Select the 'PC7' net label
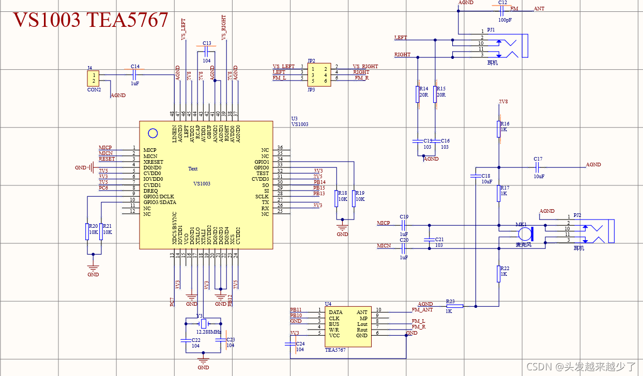The height and width of the screenshot is (376, 643). coord(172,303)
